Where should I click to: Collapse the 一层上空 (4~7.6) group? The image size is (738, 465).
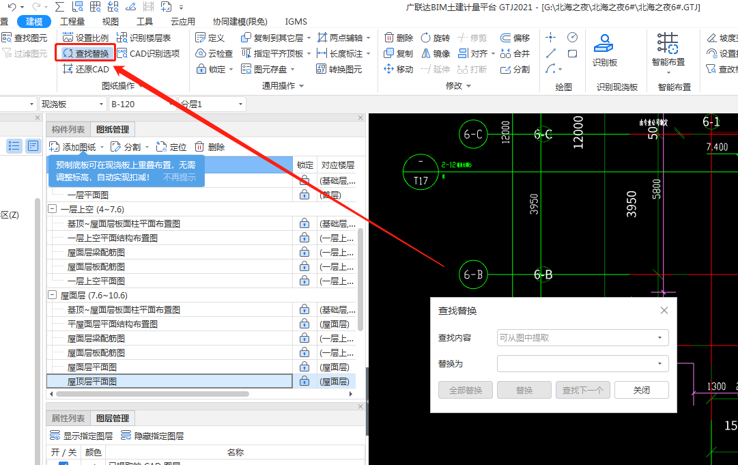pos(53,208)
